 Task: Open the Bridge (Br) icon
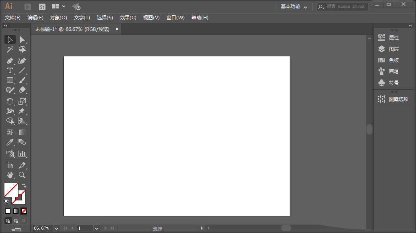(x=28, y=6)
